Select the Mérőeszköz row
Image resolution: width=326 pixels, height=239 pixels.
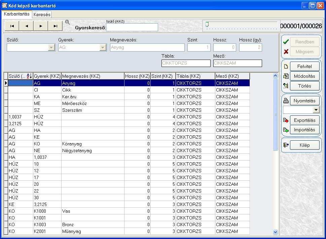tap(129, 103)
